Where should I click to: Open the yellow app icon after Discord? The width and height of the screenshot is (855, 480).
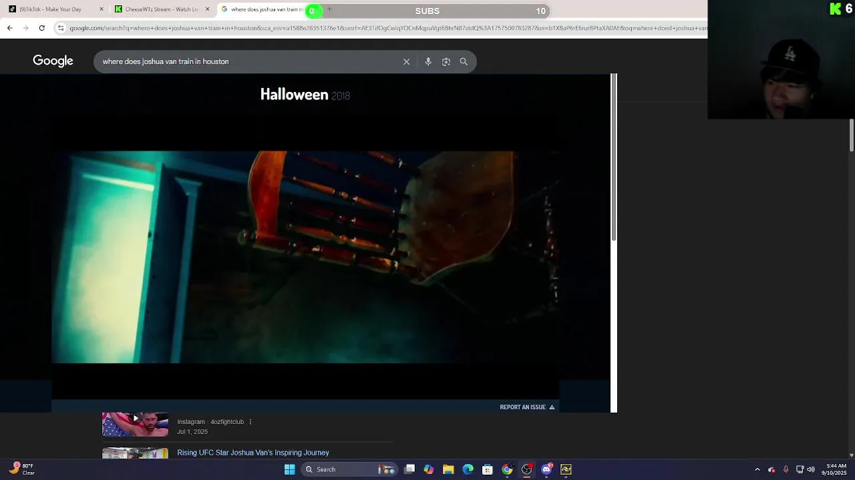click(x=566, y=469)
